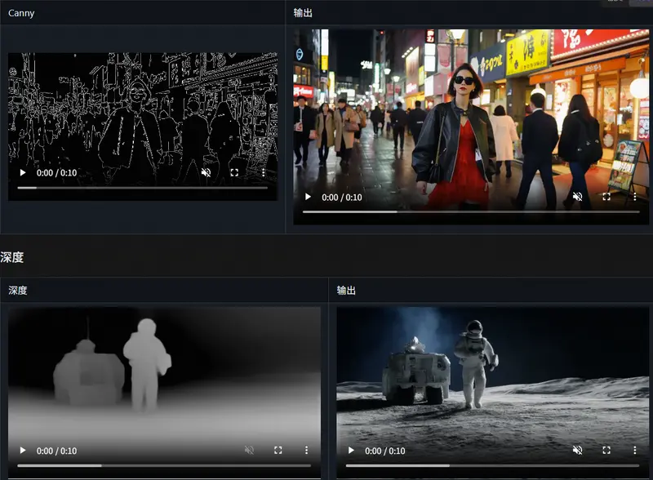Viewport: 653px width, 480px height.
Task: Expand the depth map video to fullscreen
Action: pos(278,450)
